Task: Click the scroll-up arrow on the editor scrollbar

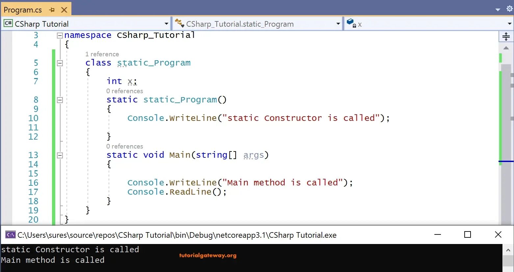Action: (x=506, y=48)
